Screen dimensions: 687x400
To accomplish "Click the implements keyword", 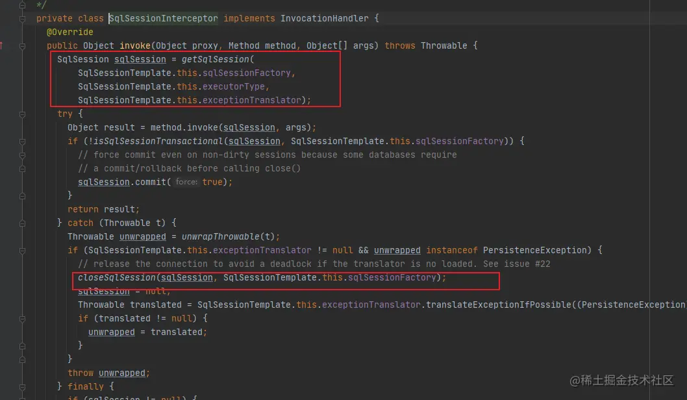I will point(249,18).
